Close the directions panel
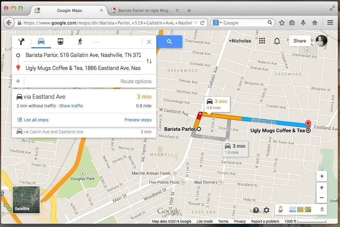Screen dimensions: 340x227 click(149, 42)
